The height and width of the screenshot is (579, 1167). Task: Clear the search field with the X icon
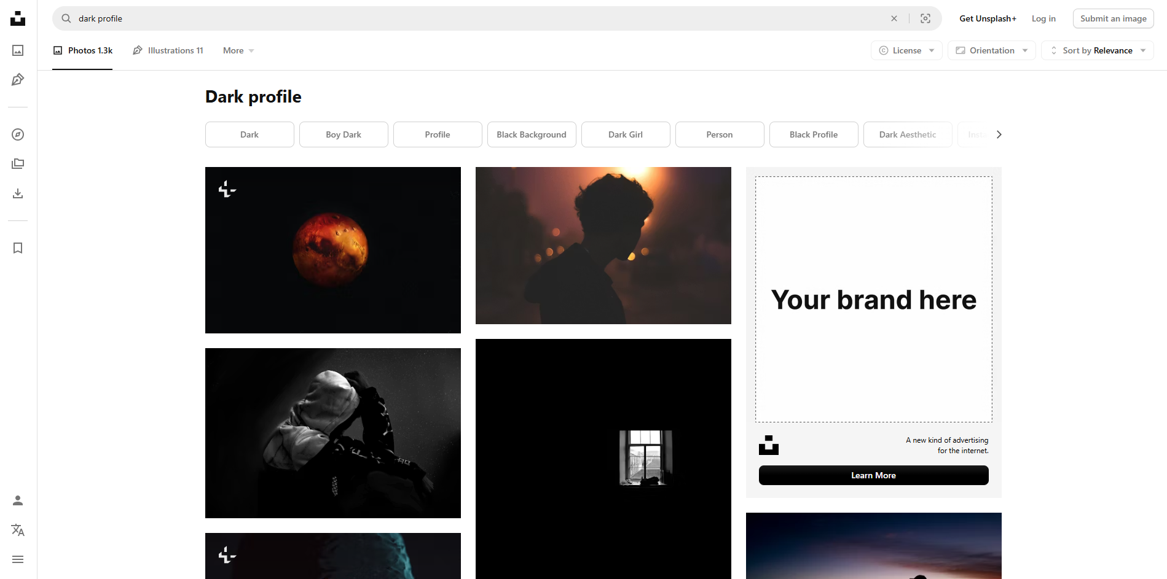(x=894, y=18)
